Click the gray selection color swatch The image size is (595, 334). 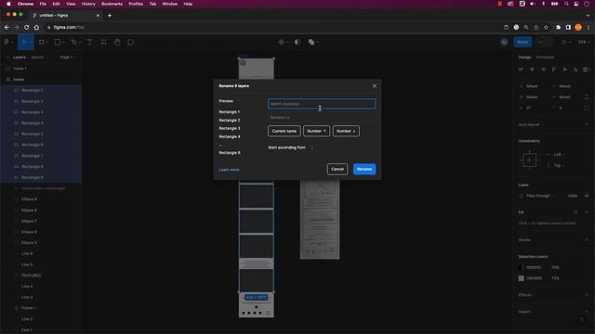521,278
